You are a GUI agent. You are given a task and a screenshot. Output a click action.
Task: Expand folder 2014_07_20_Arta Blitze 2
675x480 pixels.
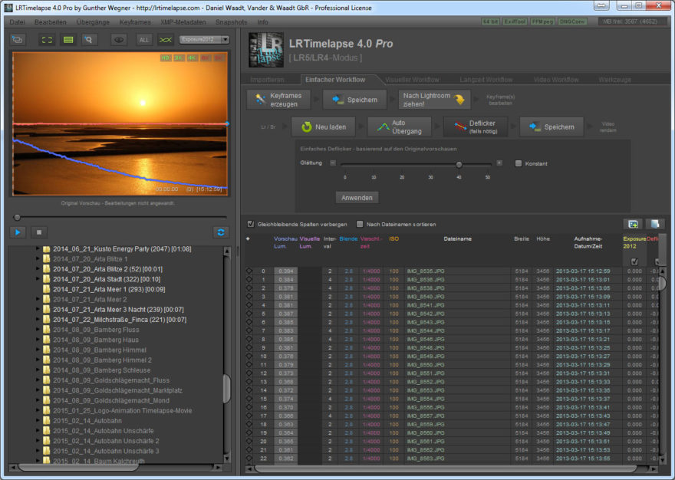click(x=38, y=268)
